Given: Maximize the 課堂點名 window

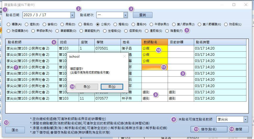Looking at the screenshot, I should 234,5.
